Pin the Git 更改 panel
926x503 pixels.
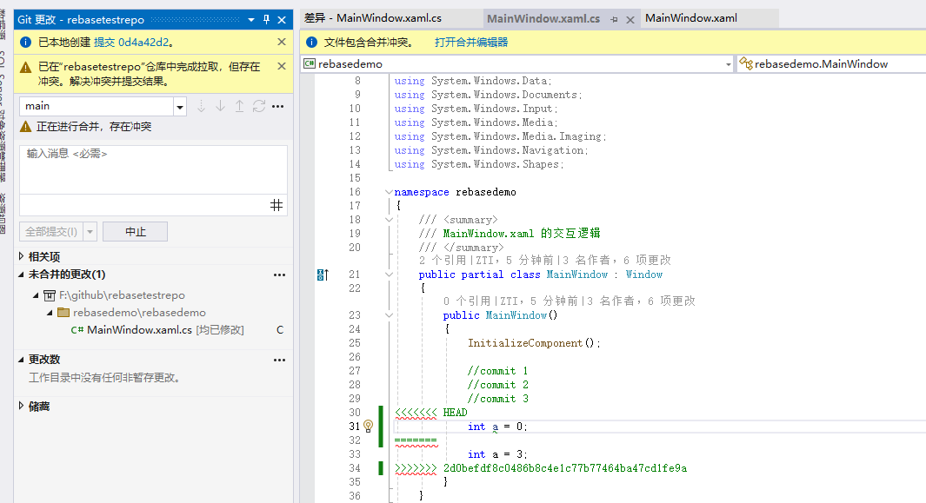coord(266,19)
